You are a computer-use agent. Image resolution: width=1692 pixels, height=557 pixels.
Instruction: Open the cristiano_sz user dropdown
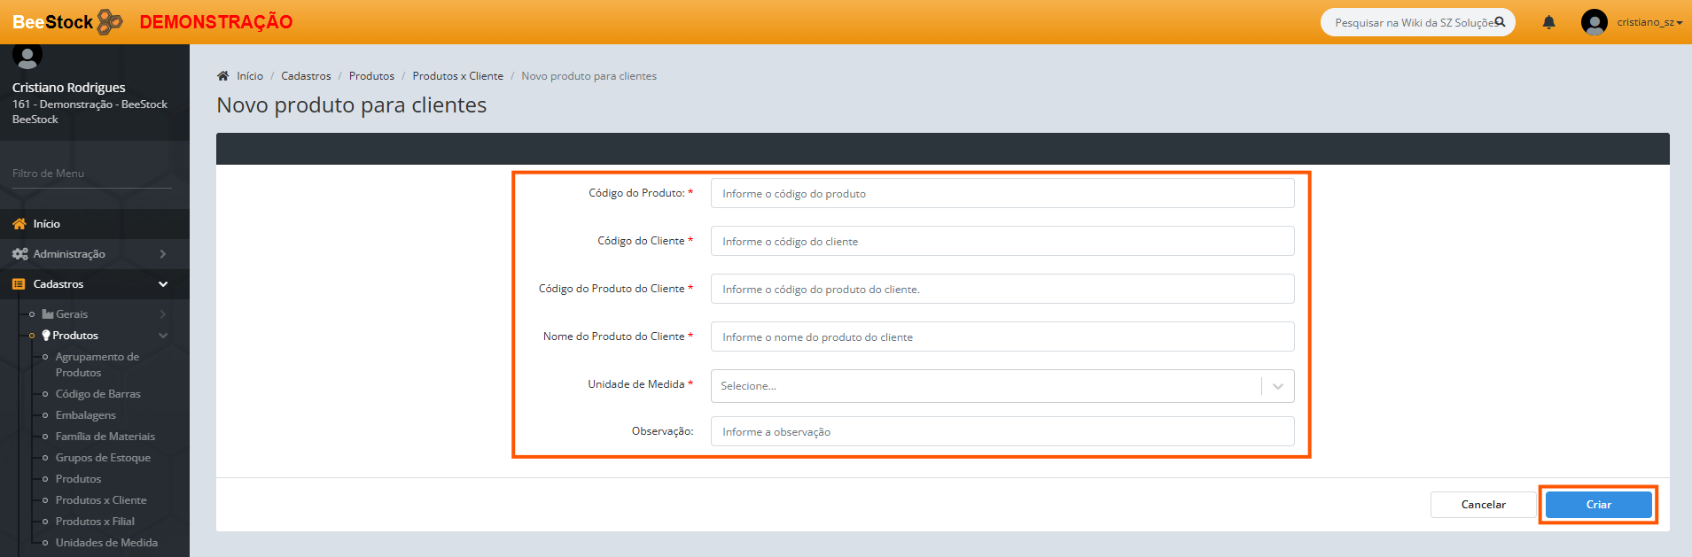tap(1649, 22)
